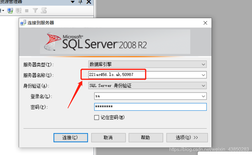This screenshot has height=155, width=252.
Task: Click the server icon in the dialog title bar
Action: [23, 23]
